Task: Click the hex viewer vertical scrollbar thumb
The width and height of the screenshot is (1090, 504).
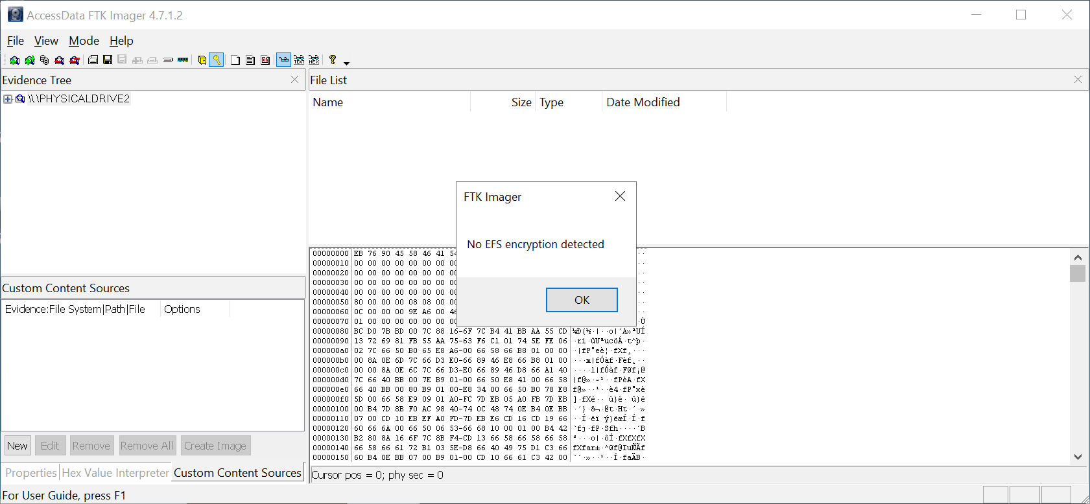Action: (1078, 273)
